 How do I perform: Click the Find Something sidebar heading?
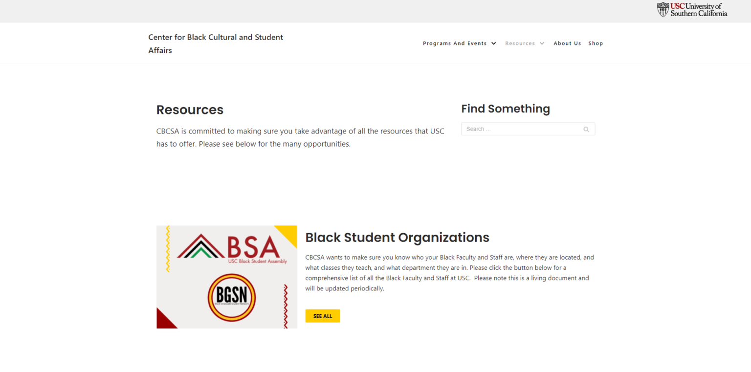(x=506, y=109)
